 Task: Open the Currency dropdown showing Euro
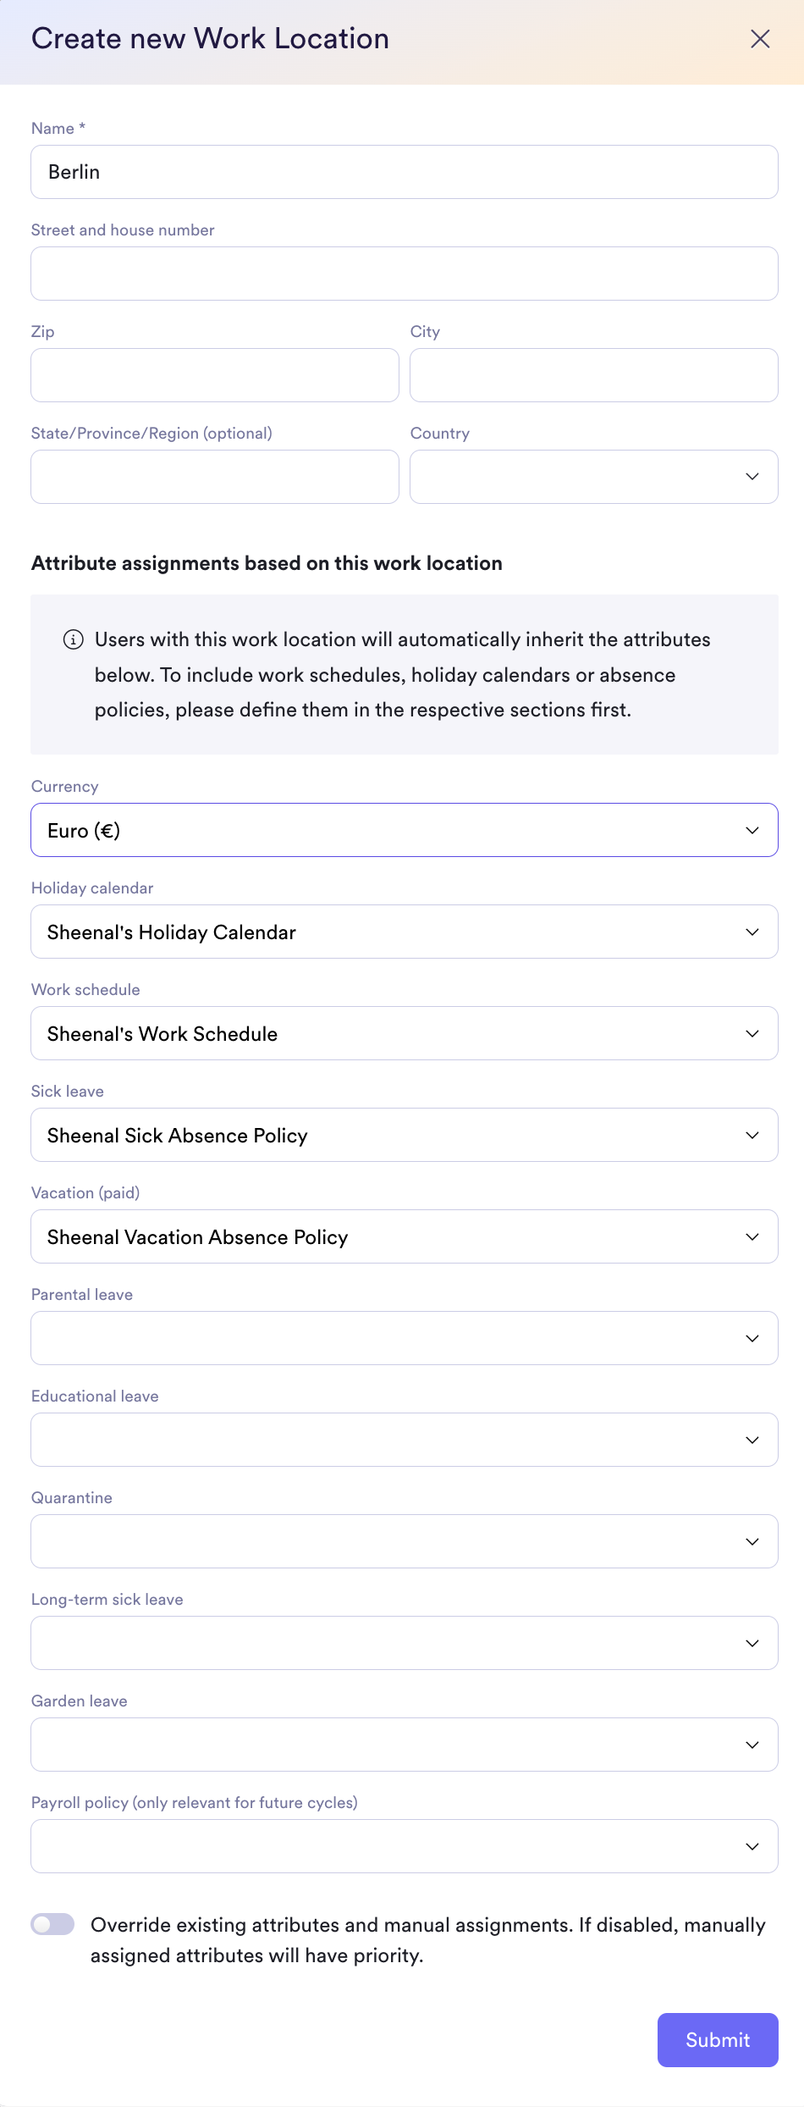click(x=405, y=830)
